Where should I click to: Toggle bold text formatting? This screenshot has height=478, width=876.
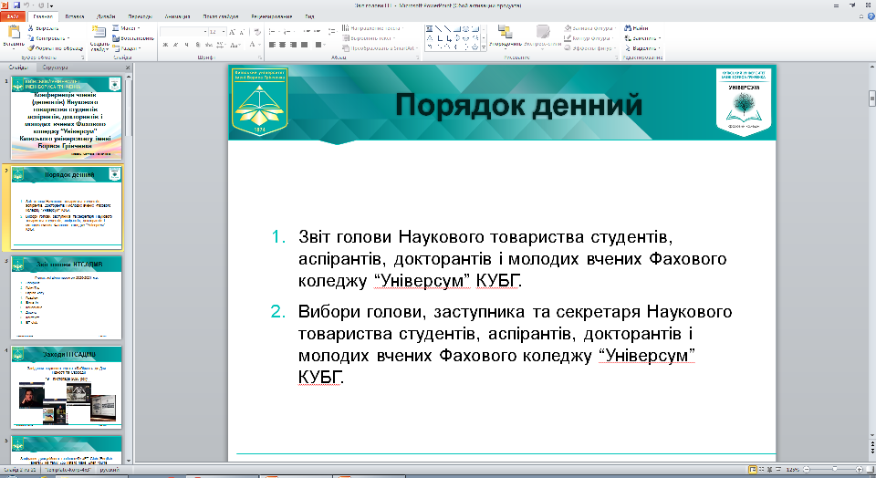(164, 44)
